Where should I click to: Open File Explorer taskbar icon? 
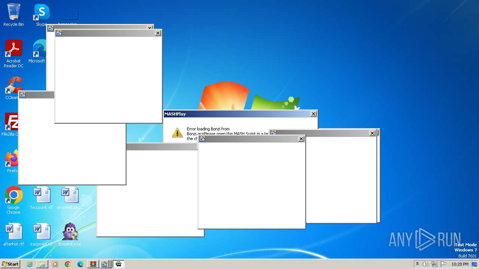click(x=42, y=264)
